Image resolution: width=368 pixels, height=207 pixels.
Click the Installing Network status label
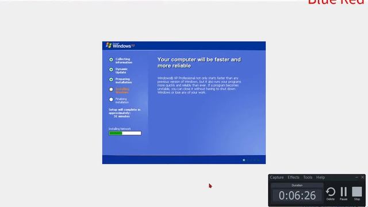[120, 129]
